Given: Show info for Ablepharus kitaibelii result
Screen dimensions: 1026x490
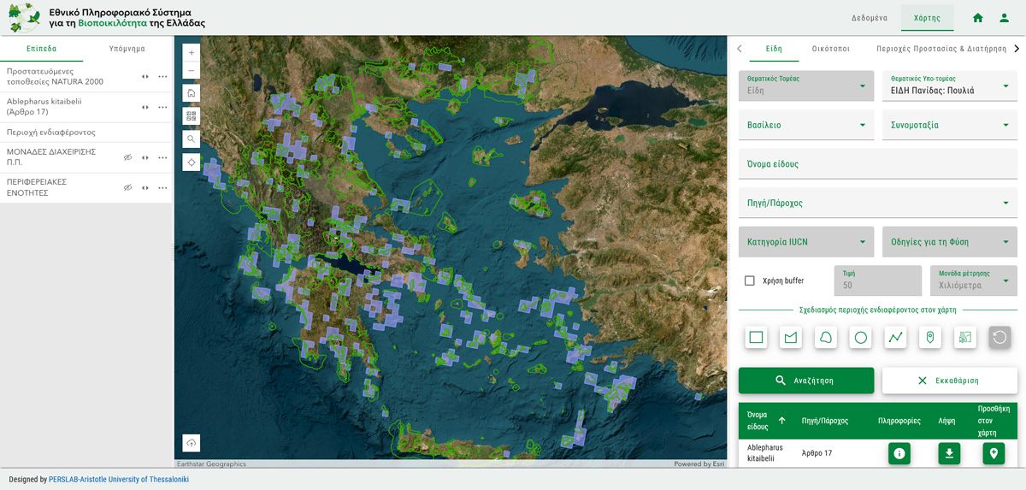Looking at the screenshot, I should [899, 453].
